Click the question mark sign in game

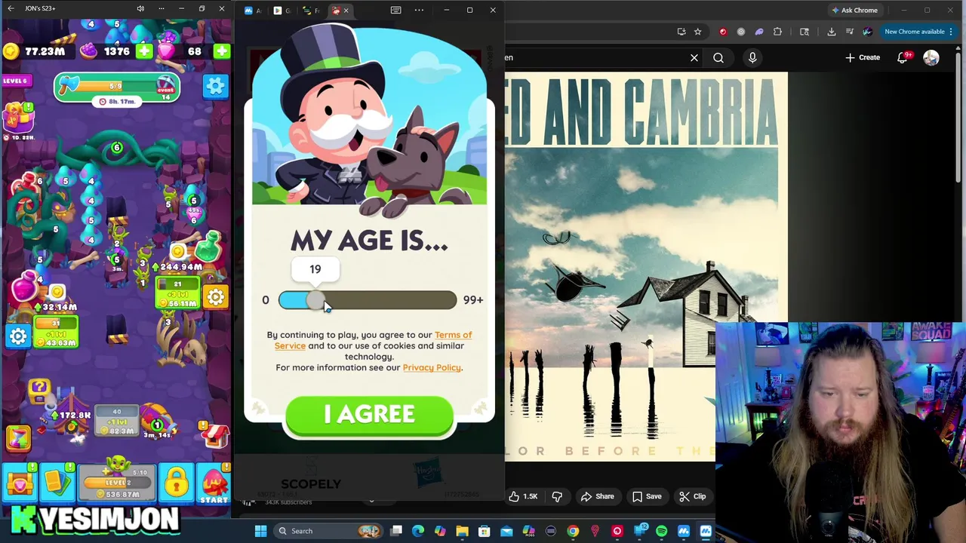click(38, 389)
